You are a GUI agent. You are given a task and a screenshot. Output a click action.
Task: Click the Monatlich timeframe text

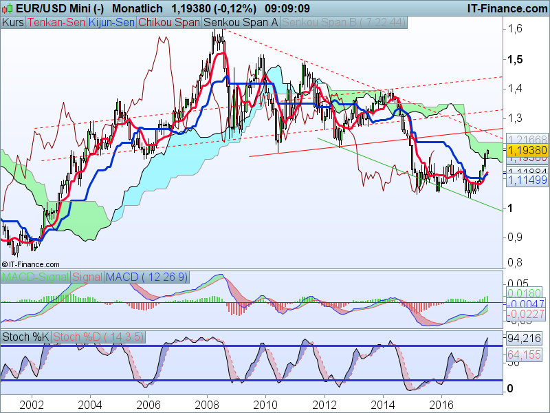click(137, 8)
